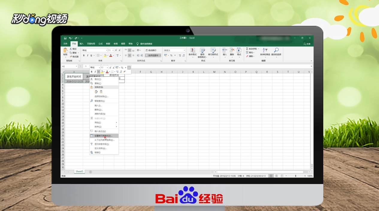Open the Name Box dropdown arrow
379x211 pixels.
pos(76,66)
